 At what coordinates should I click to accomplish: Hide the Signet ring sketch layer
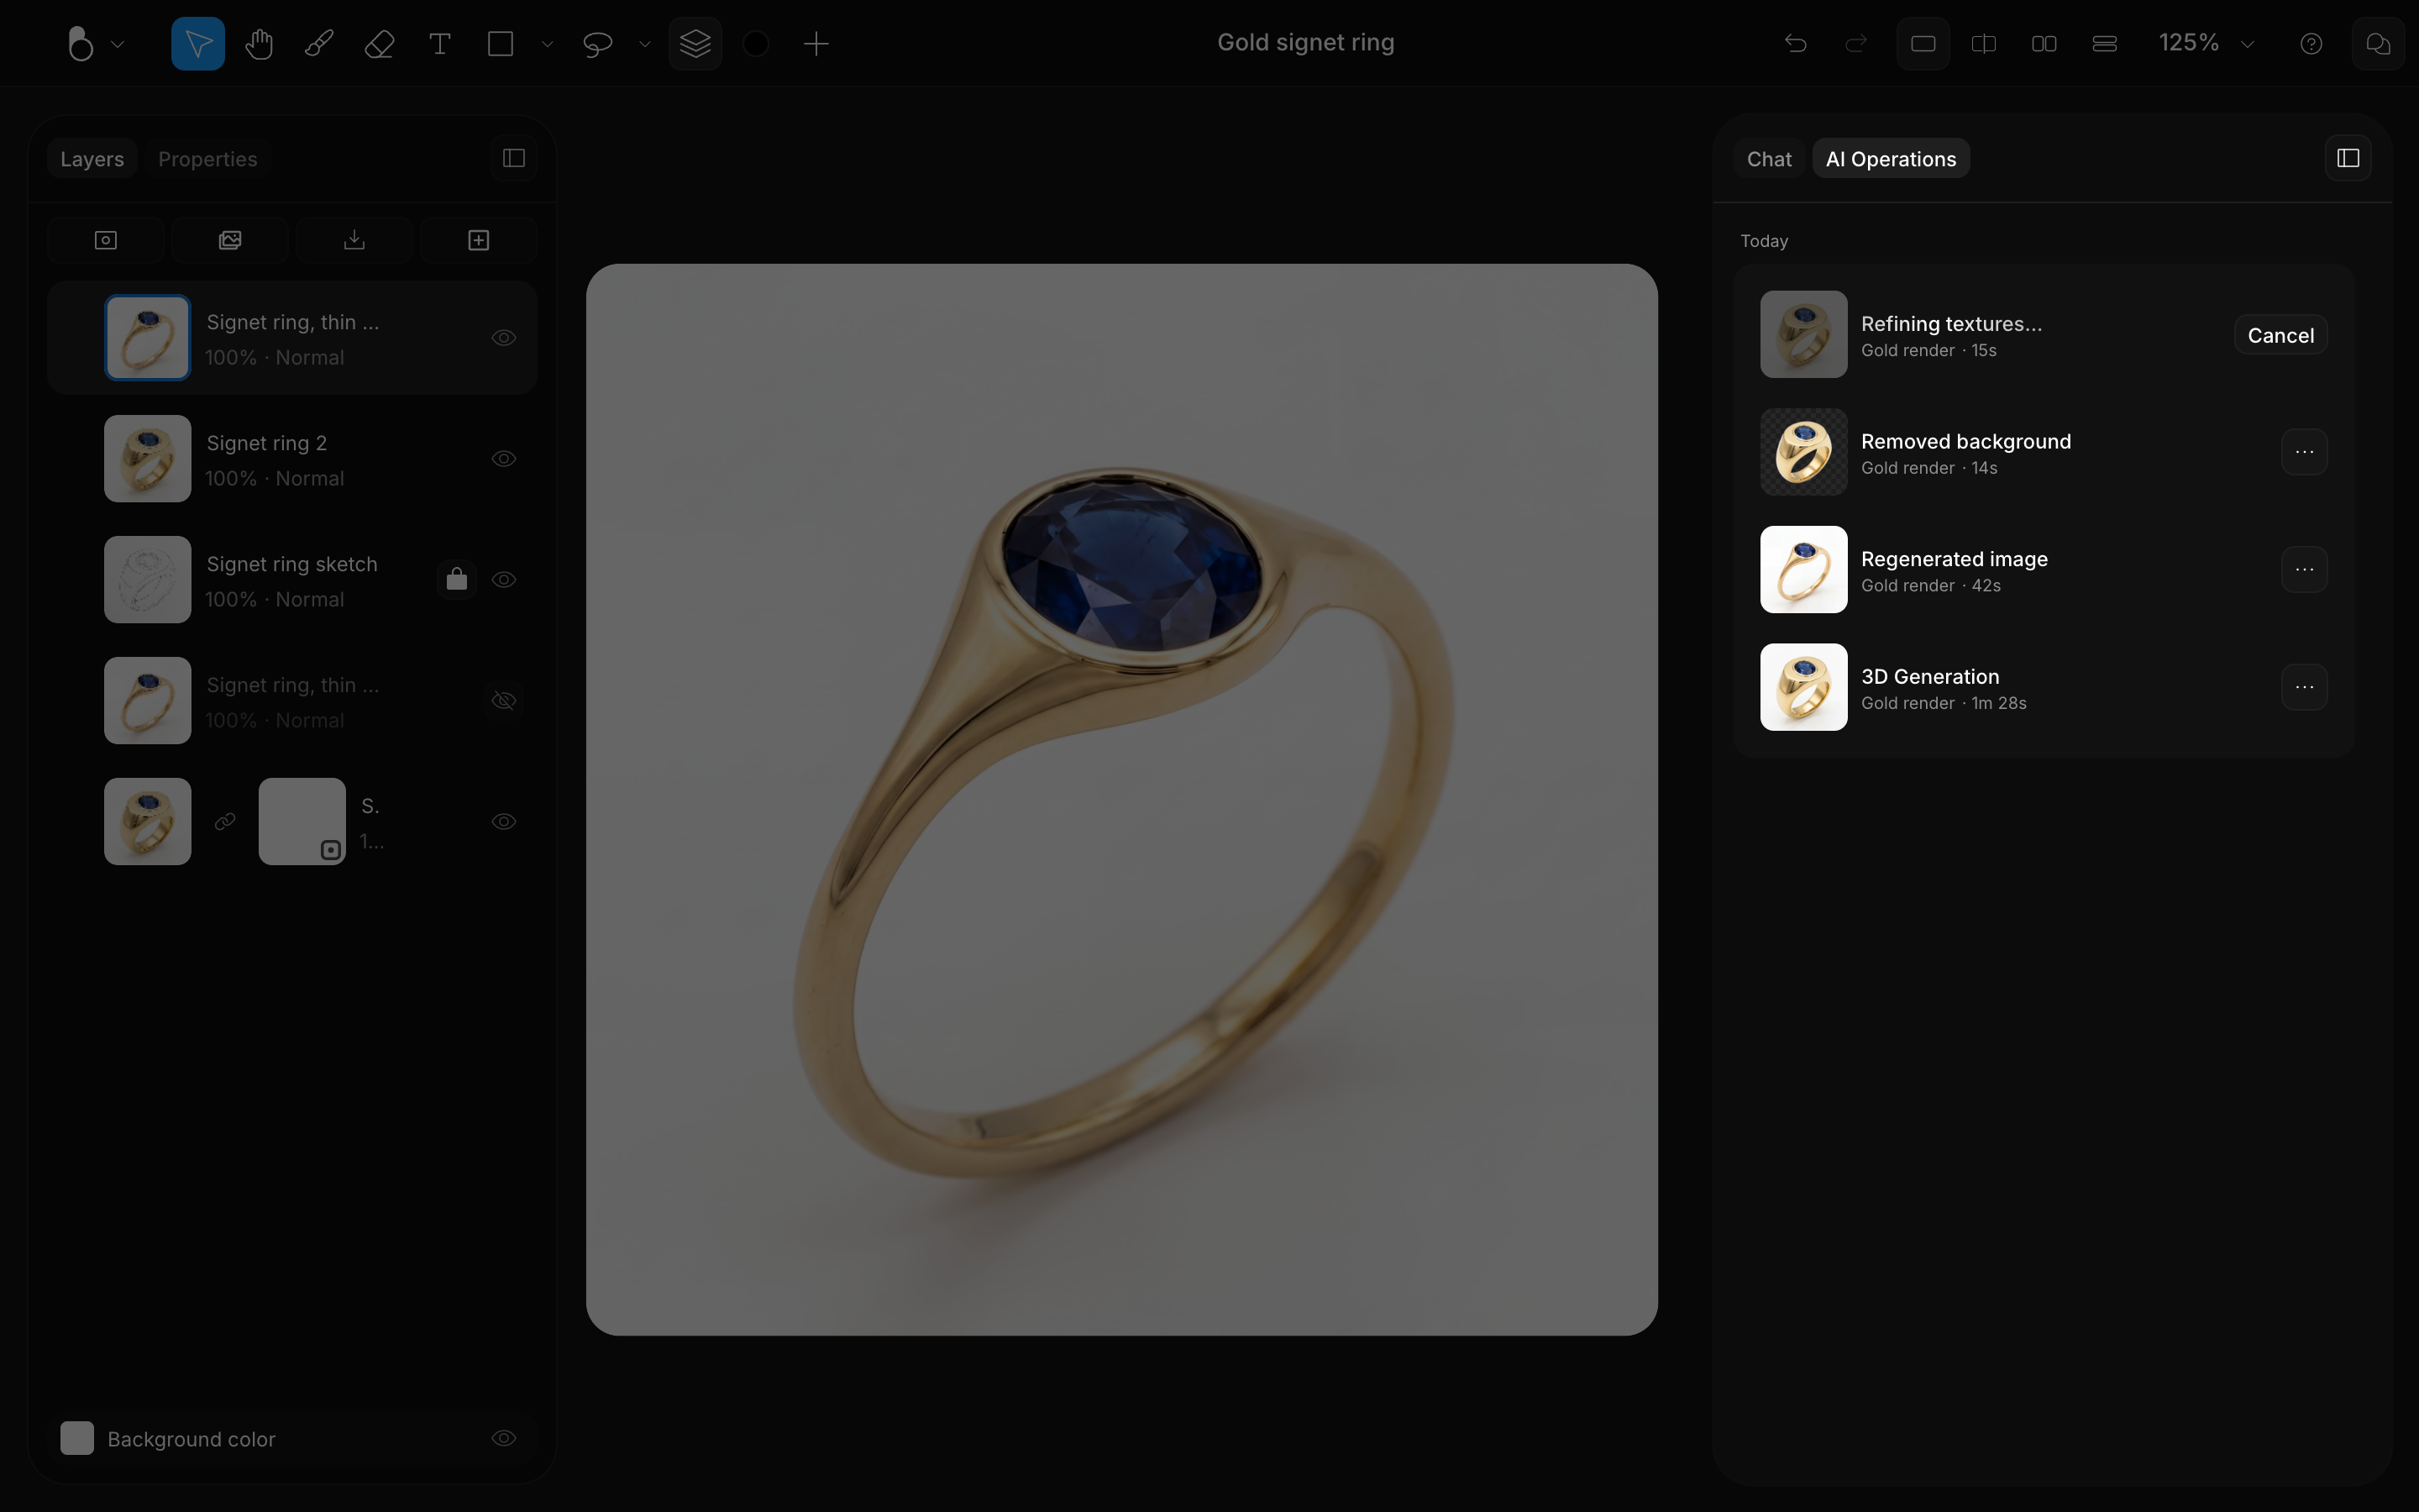pos(504,579)
